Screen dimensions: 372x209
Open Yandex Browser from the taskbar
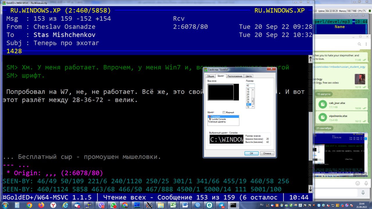click(53, 205)
